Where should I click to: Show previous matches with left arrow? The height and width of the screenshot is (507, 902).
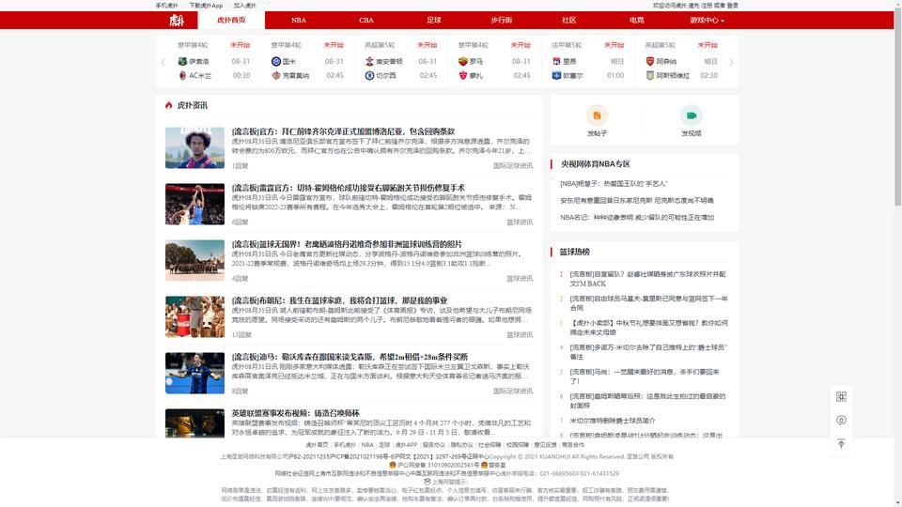click(163, 62)
